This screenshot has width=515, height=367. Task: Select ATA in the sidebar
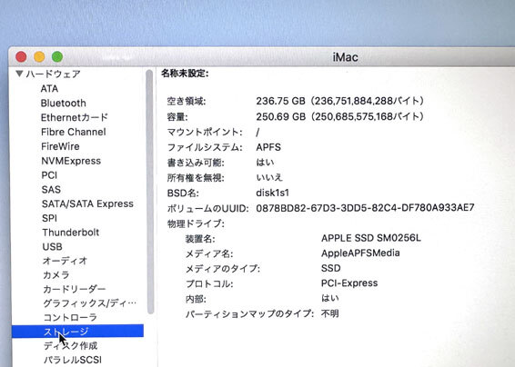tap(49, 88)
